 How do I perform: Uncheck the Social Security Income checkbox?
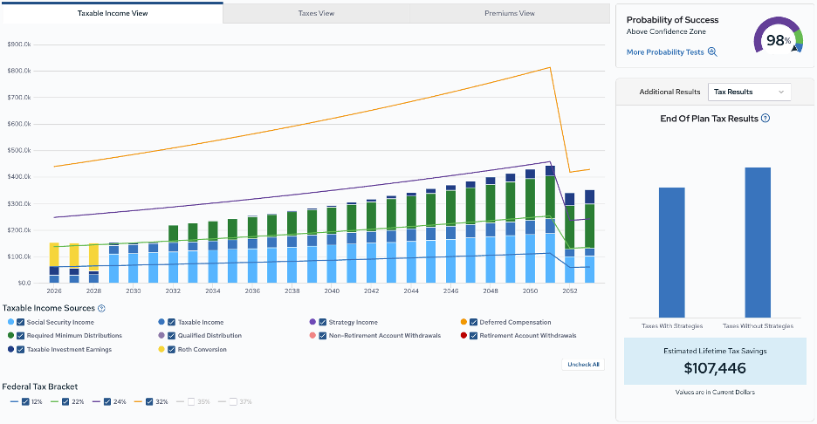click(21, 323)
